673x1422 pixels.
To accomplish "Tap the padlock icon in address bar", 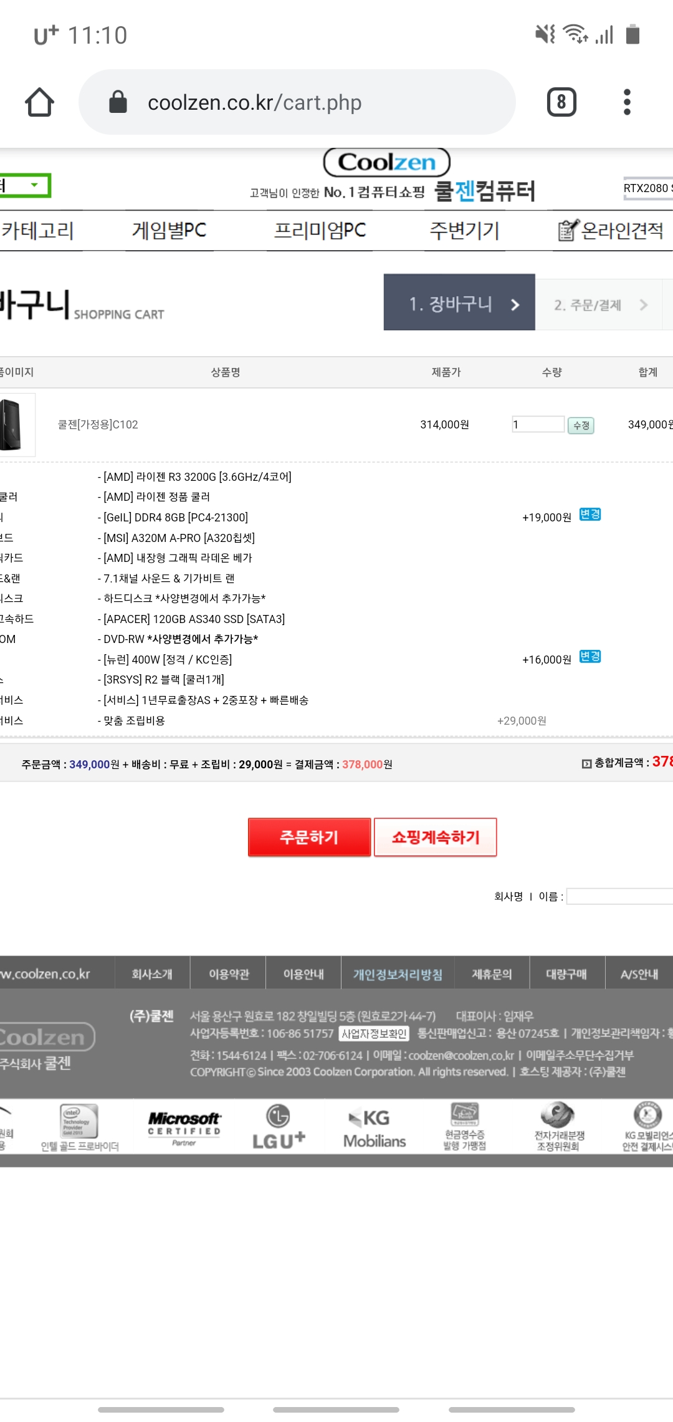I will click(118, 102).
